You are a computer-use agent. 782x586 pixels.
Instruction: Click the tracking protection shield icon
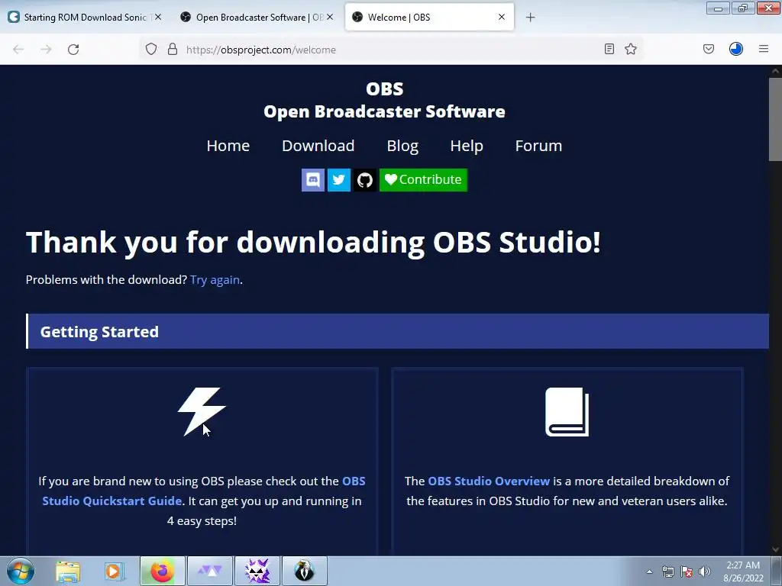(151, 50)
